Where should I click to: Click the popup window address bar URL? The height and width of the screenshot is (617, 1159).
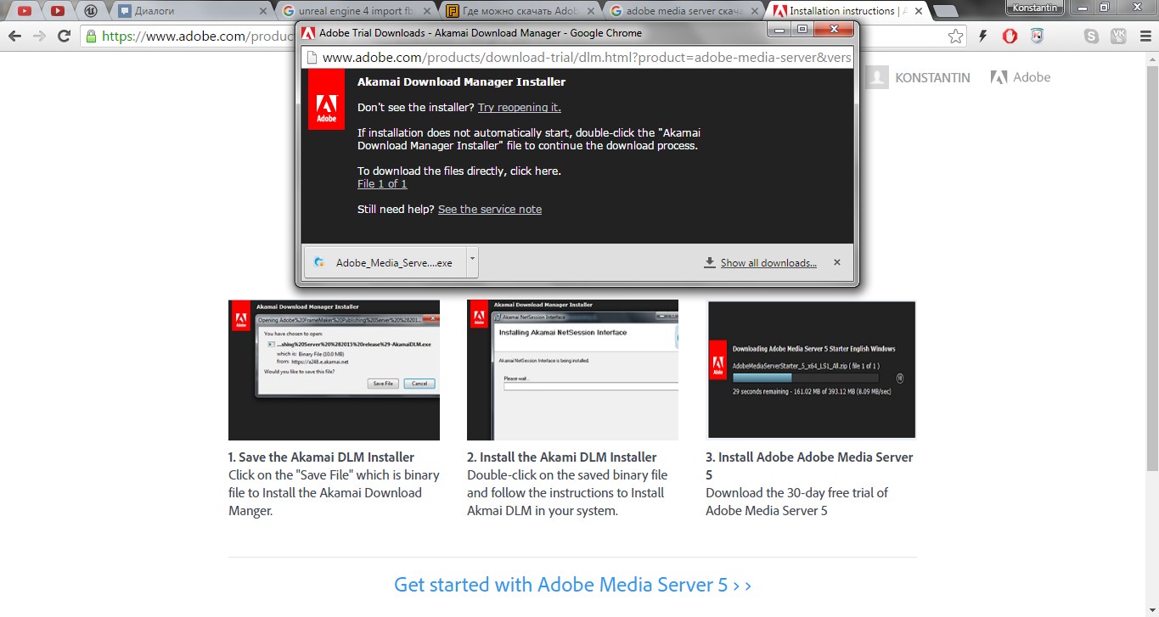(586, 58)
